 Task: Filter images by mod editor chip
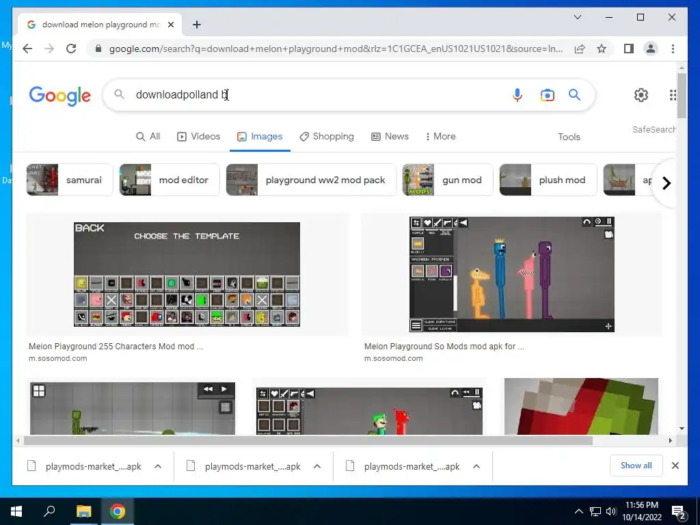click(x=170, y=180)
